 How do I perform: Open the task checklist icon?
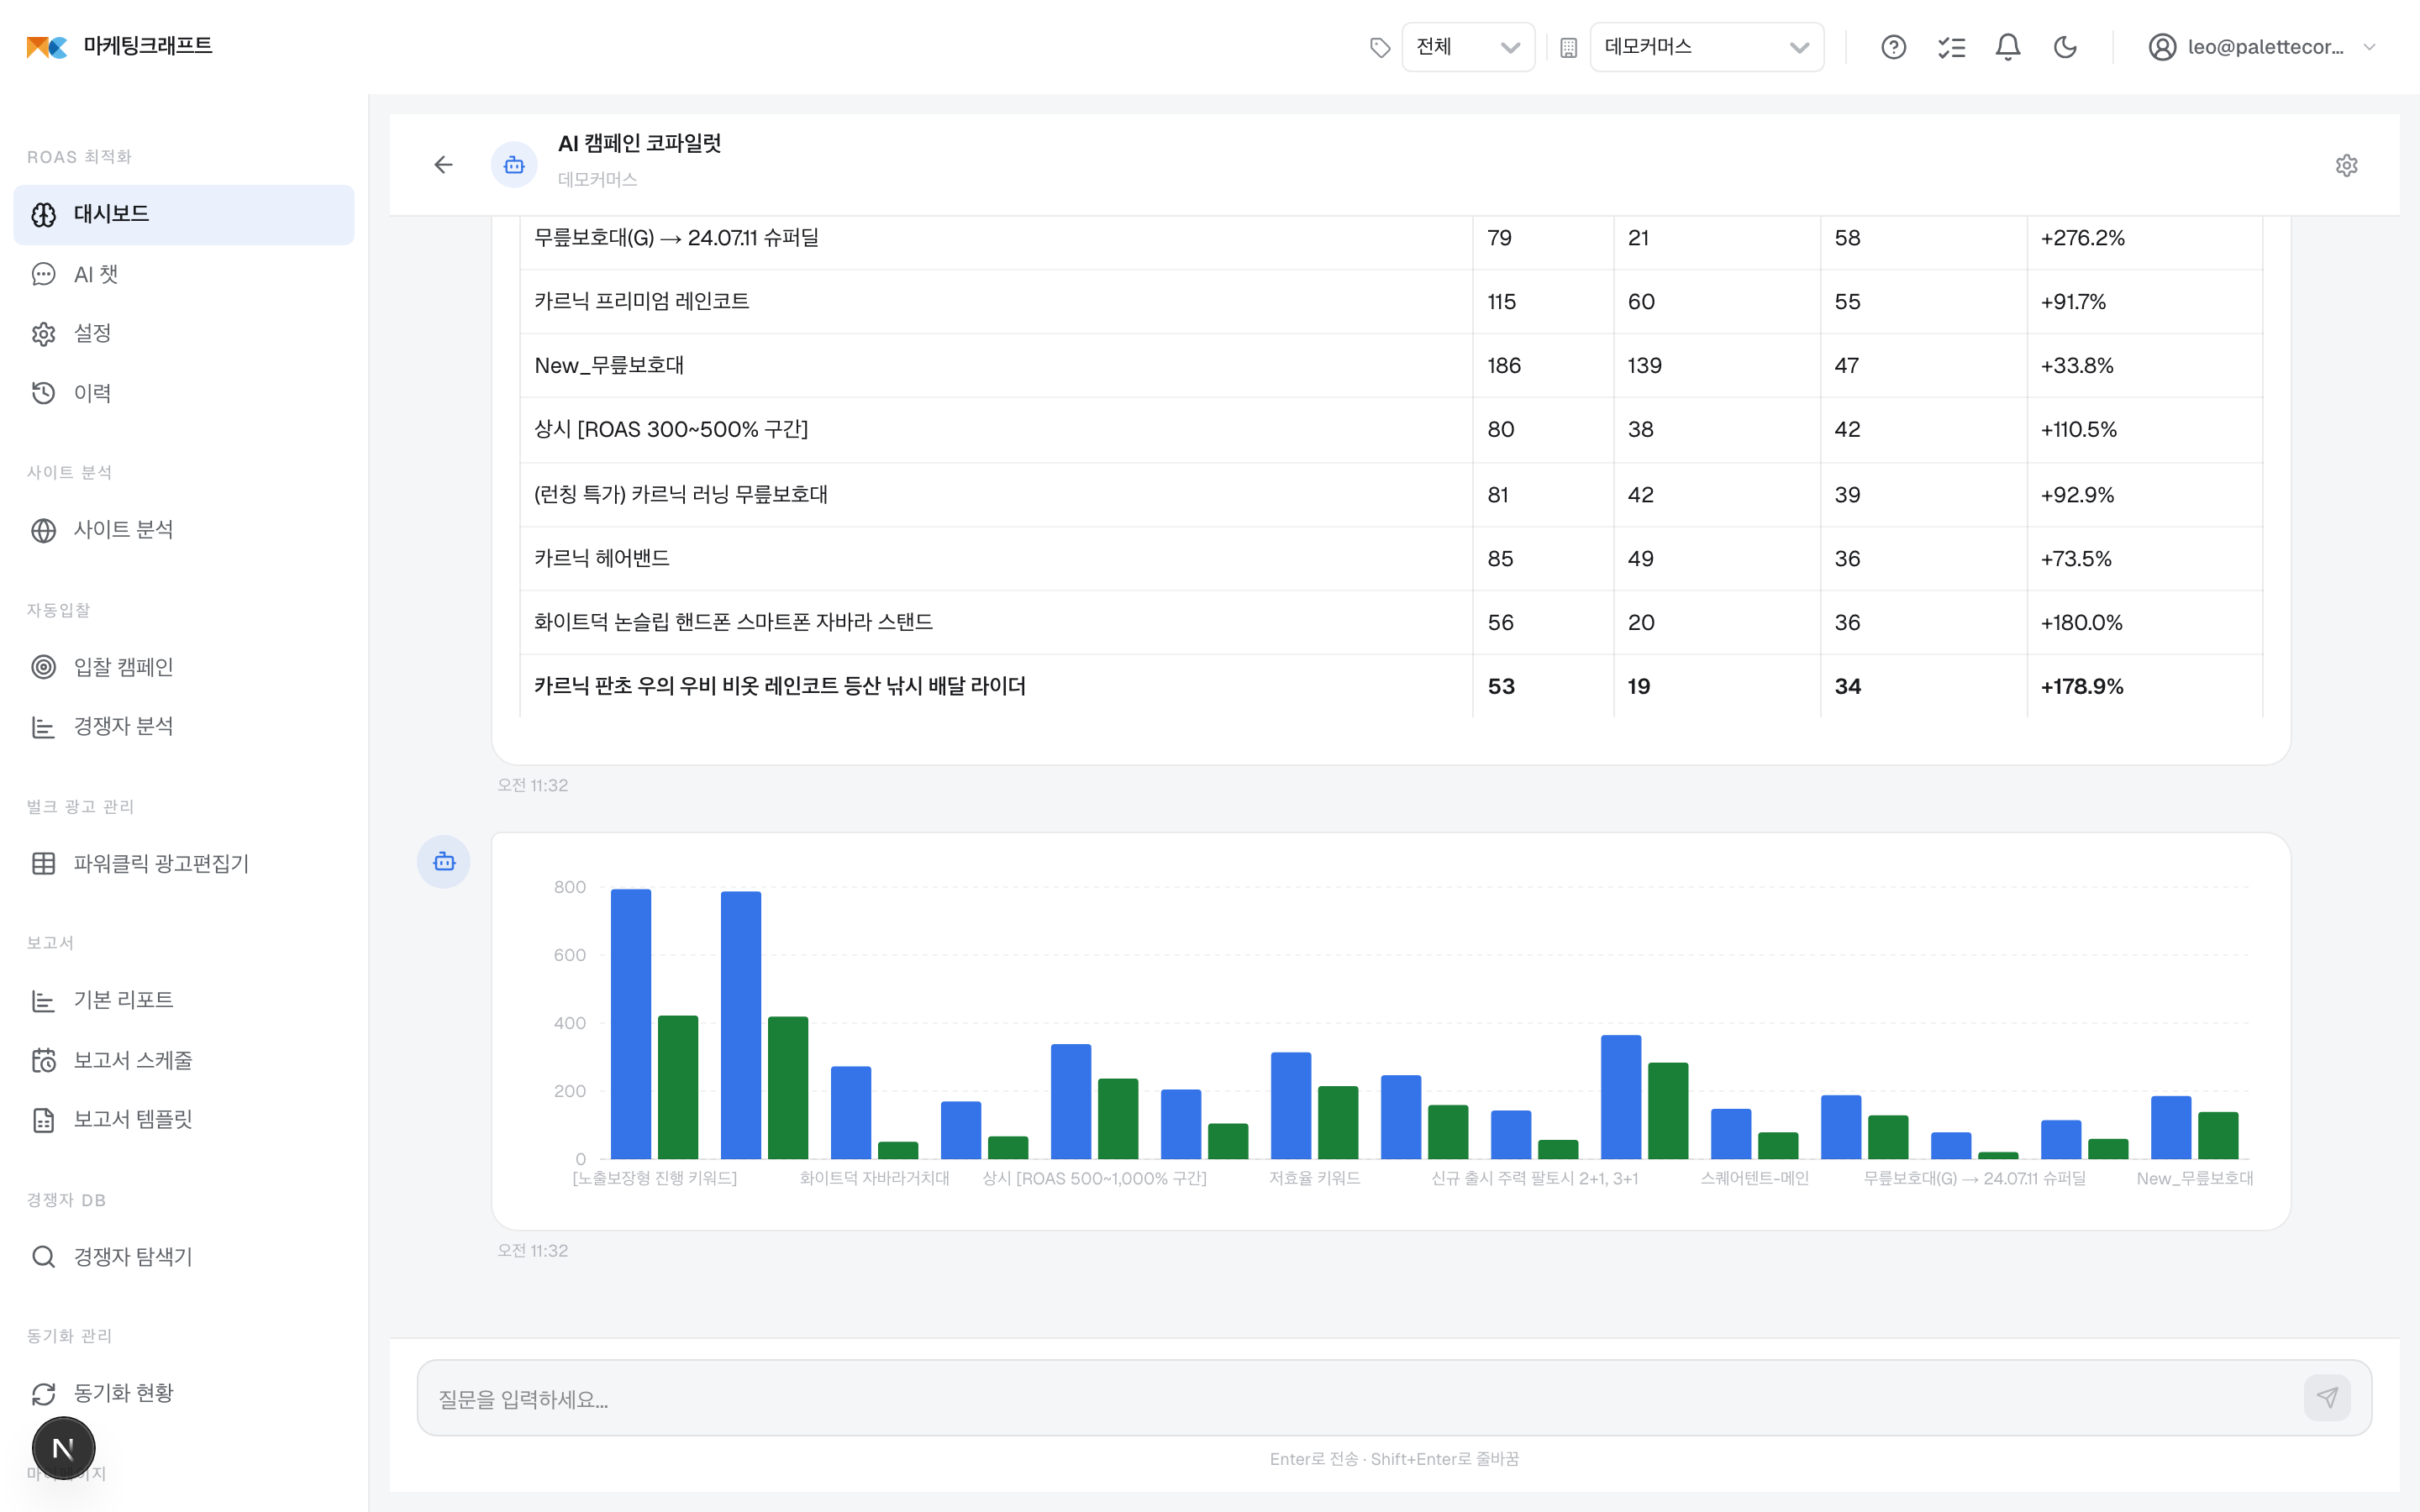coord(1951,47)
